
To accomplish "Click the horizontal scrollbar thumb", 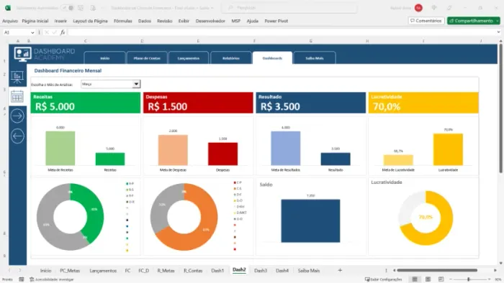I will tap(437, 271).
